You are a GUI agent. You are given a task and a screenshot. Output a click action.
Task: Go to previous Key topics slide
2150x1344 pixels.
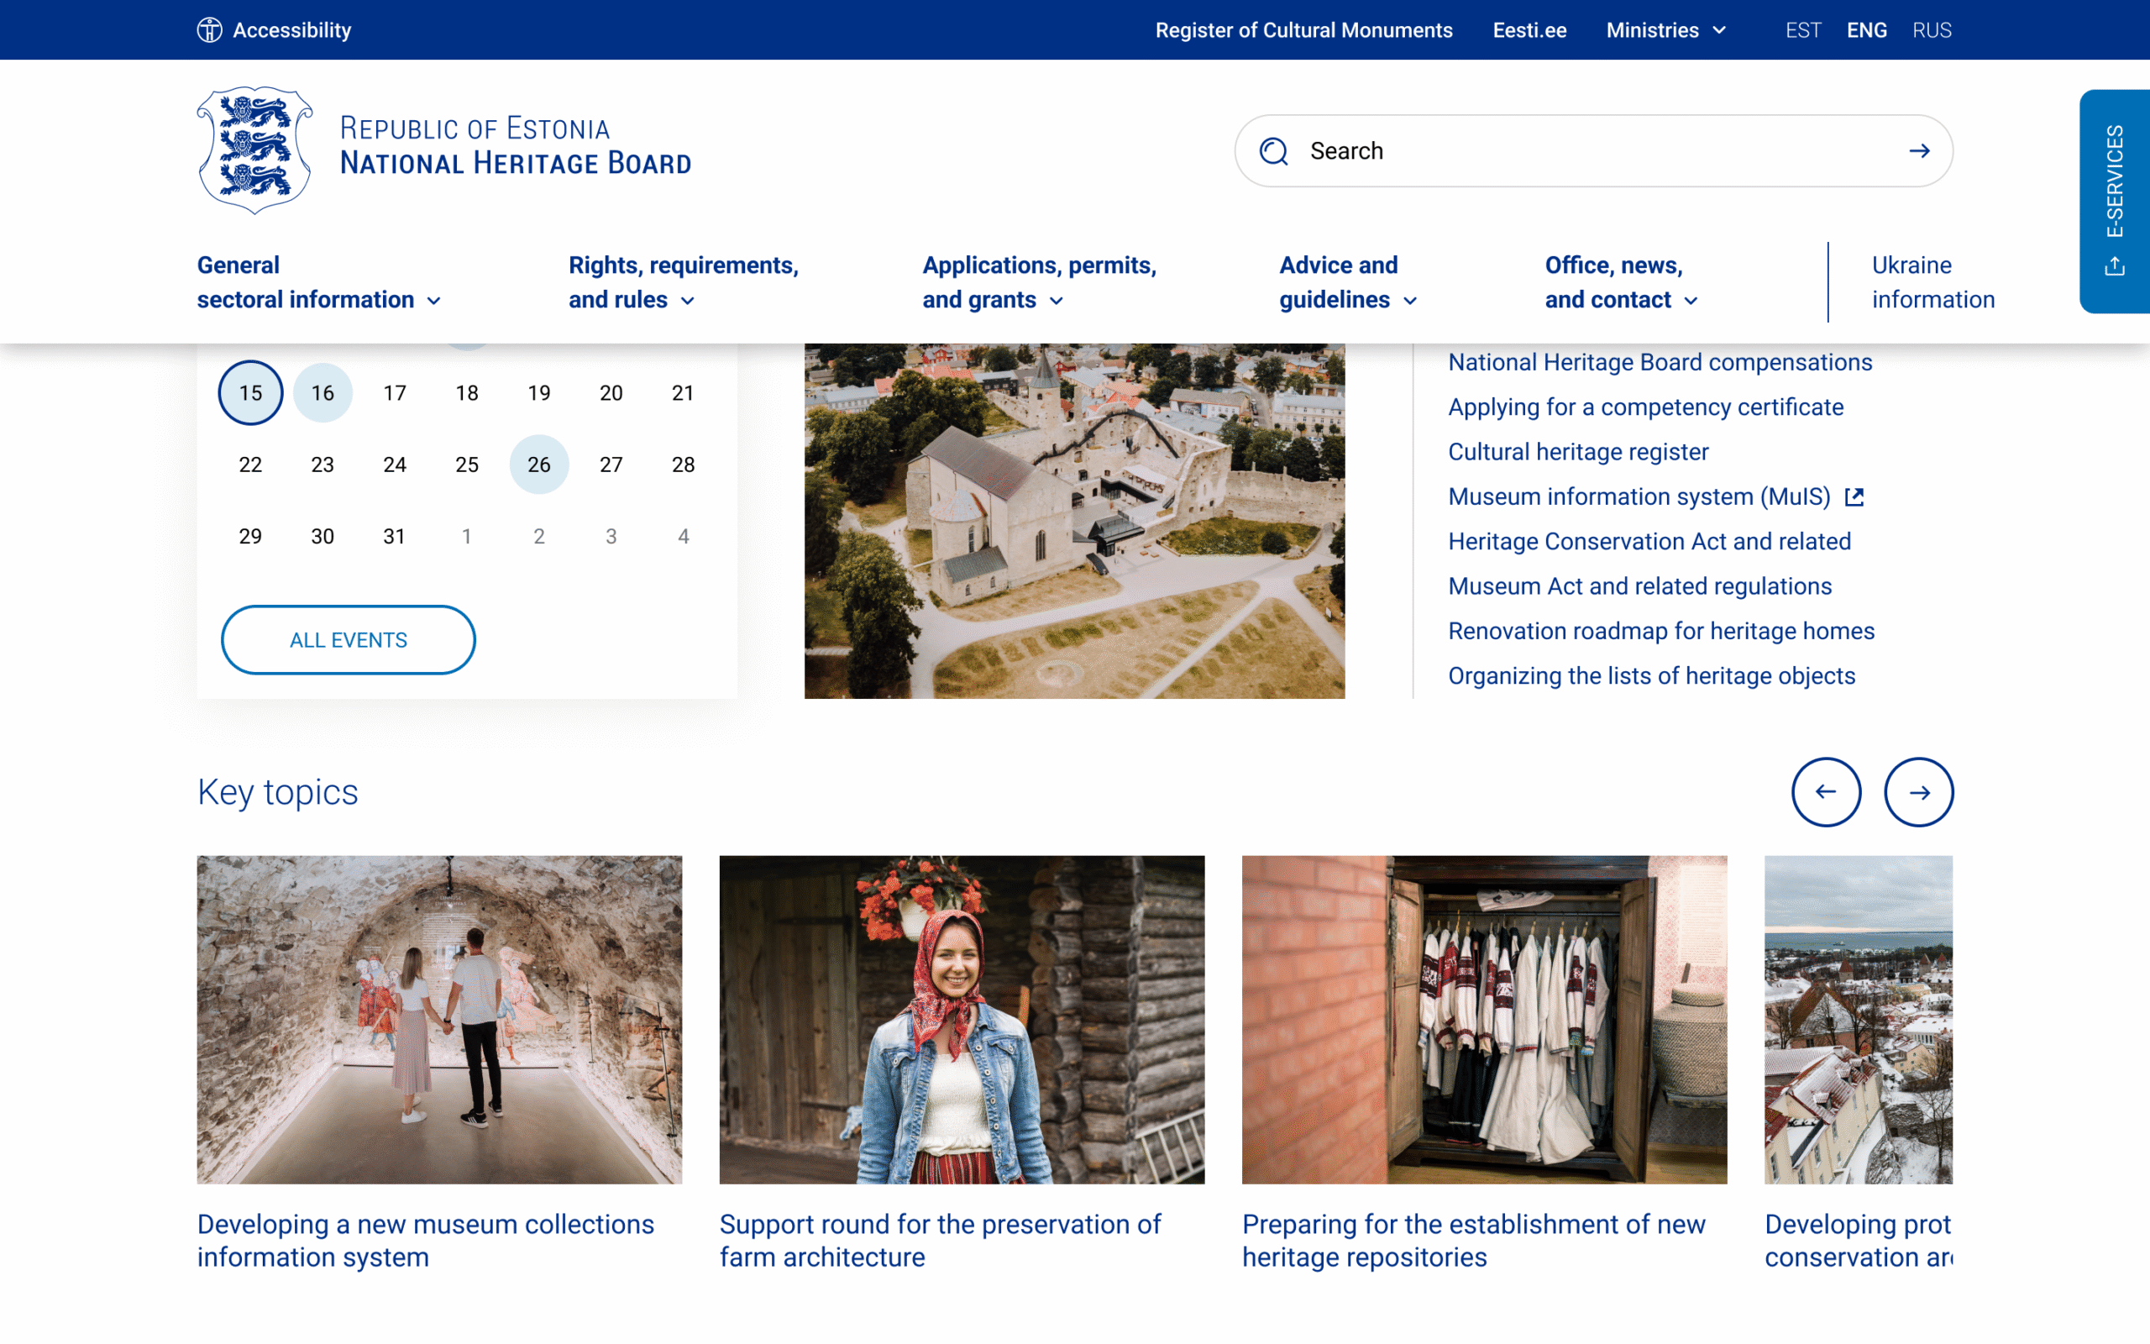(1826, 792)
